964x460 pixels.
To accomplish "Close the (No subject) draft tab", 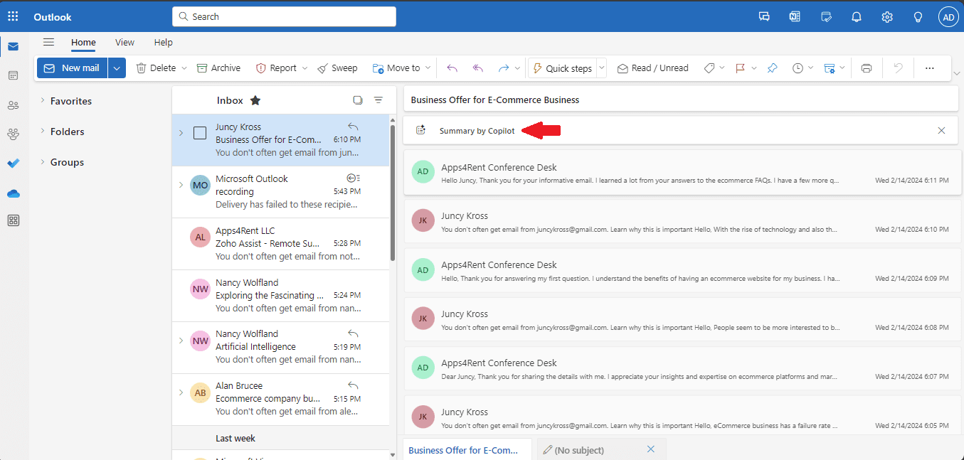I will click(650, 449).
